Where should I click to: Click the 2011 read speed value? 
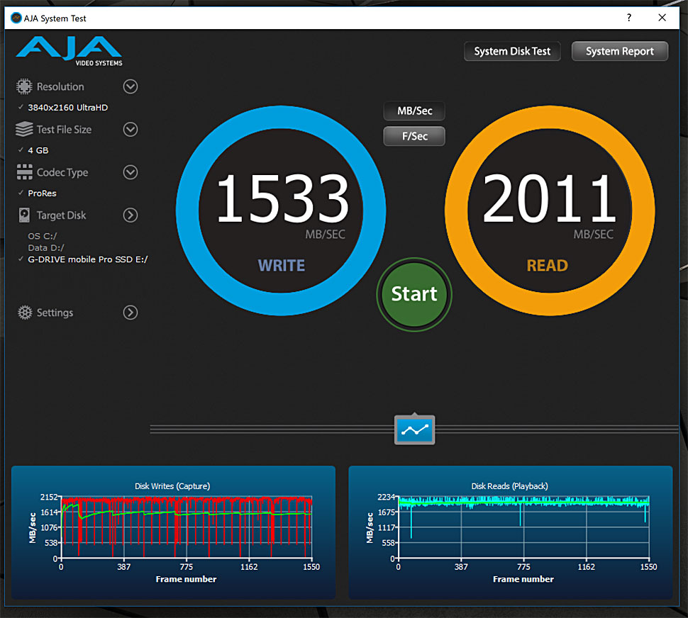(x=549, y=198)
